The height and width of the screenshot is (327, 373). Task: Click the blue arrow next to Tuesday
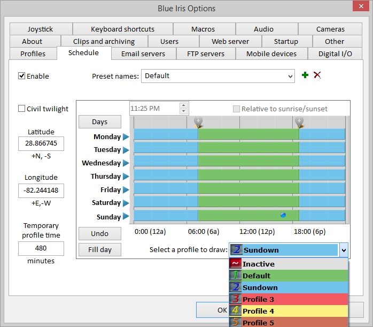pos(126,150)
